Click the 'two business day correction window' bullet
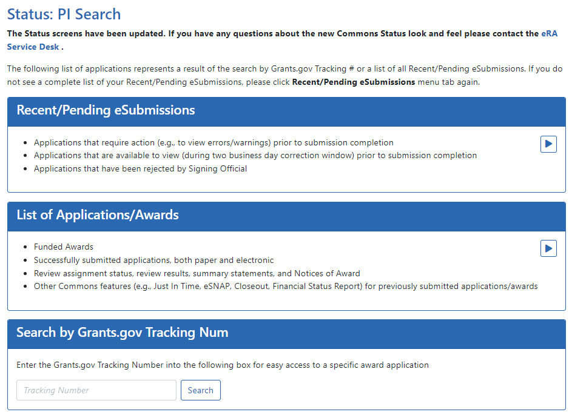This screenshot has width=572, height=415. 255,156
